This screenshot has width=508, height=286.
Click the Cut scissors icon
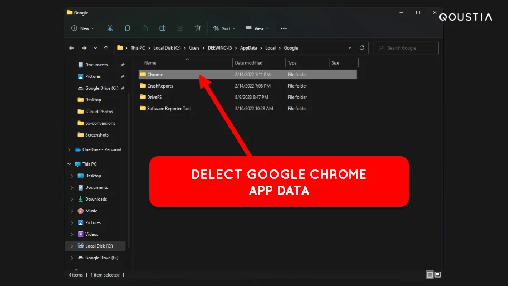110,28
